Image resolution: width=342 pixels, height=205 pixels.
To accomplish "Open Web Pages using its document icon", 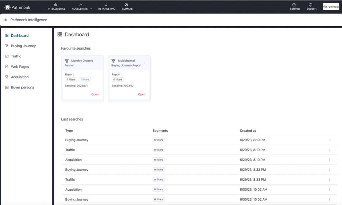I will (x=7, y=66).
